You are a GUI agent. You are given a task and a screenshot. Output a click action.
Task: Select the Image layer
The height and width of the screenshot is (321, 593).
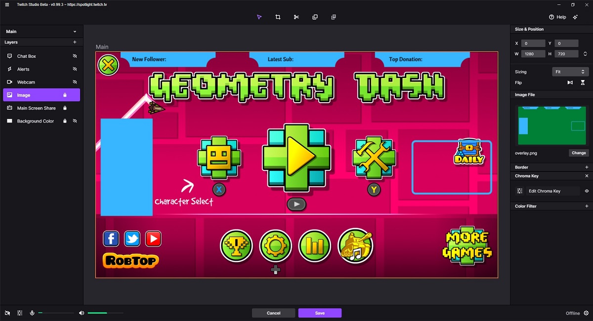(x=42, y=95)
